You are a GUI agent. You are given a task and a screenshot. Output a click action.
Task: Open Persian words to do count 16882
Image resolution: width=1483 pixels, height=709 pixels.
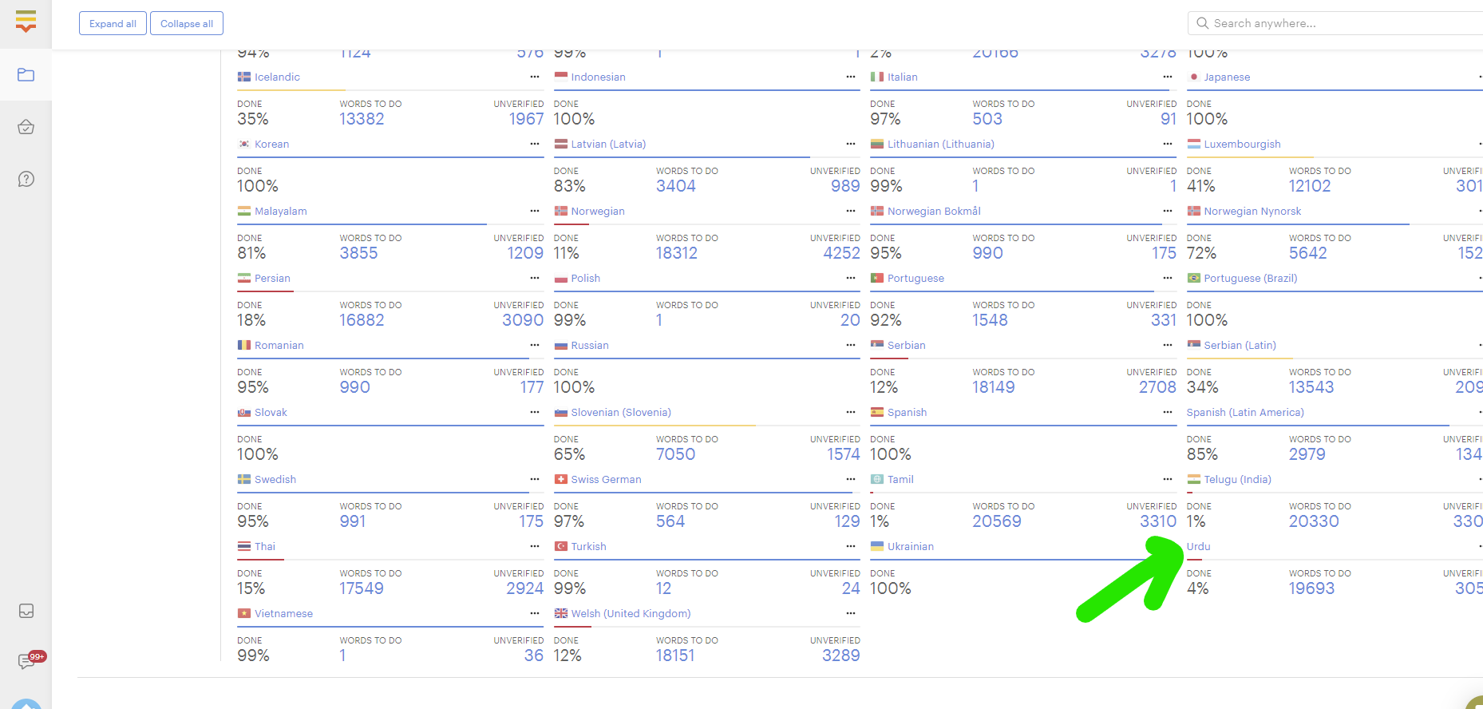pos(362,320)
